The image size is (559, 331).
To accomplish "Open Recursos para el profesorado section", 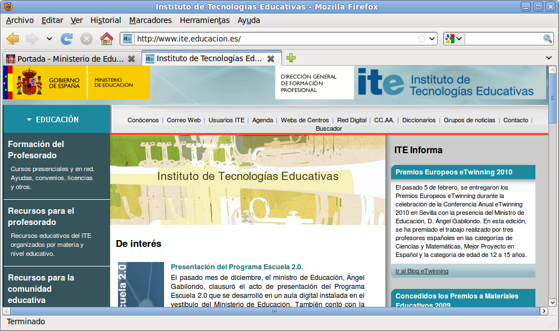I will [41, 217].
